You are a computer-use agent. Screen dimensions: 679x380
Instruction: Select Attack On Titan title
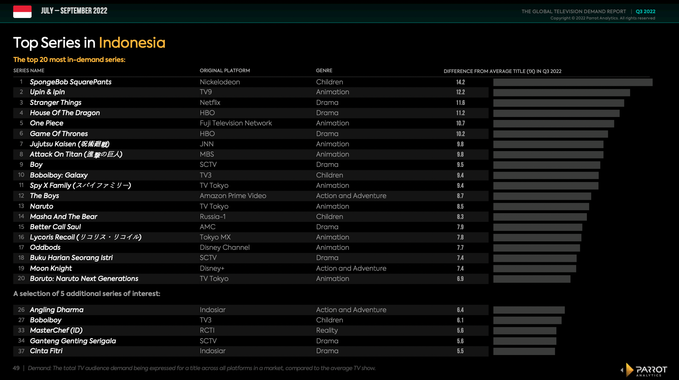pos(76,154)
